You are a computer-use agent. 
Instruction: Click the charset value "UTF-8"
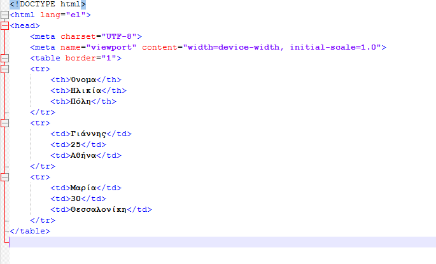[x=119, y=36]
